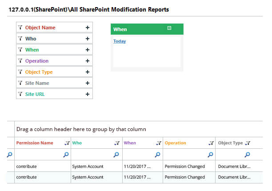This screenshot has height=191, width=272.
Task: Expand the Who filter with plus
Action: pyautogui.click(x=88, y=39)
